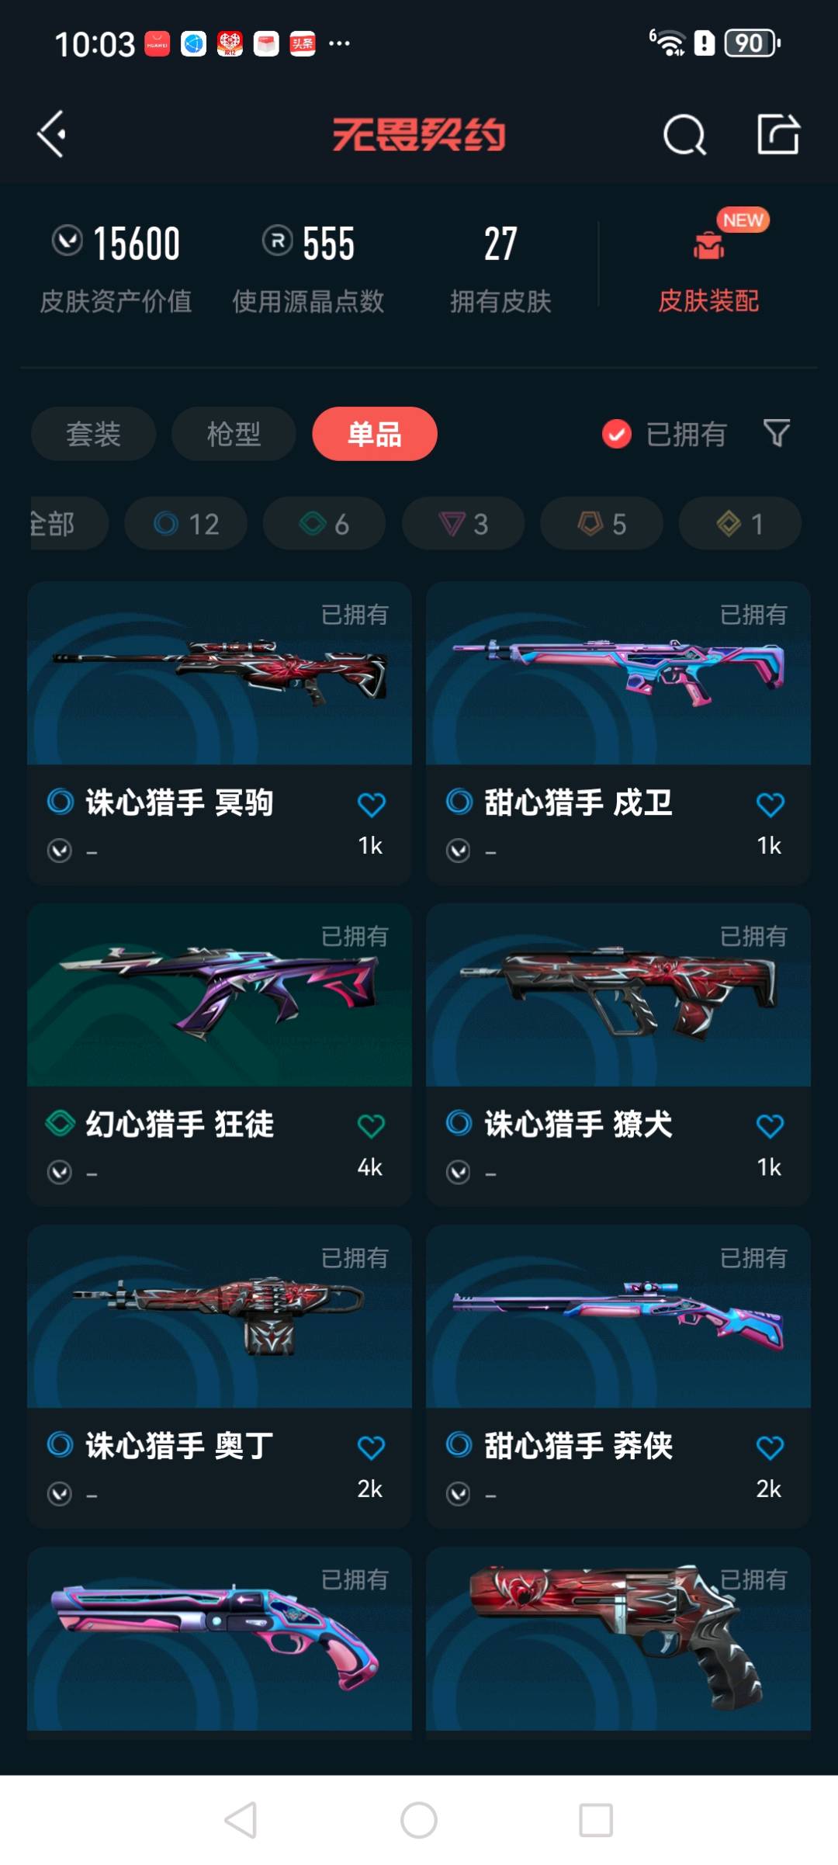Filter by blue tier showing 12

tap(185, 524)
